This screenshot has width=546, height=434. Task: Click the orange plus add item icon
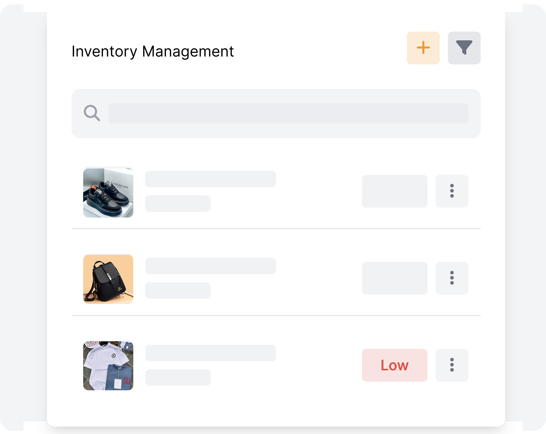pos(423,48)
